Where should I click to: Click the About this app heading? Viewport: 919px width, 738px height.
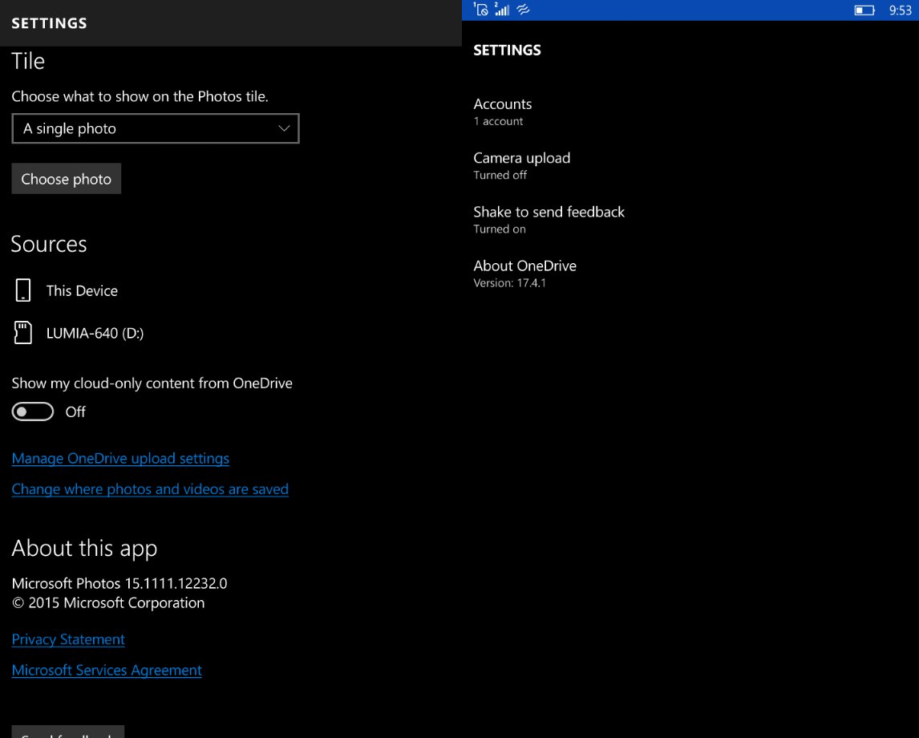(x=84, y=548)
